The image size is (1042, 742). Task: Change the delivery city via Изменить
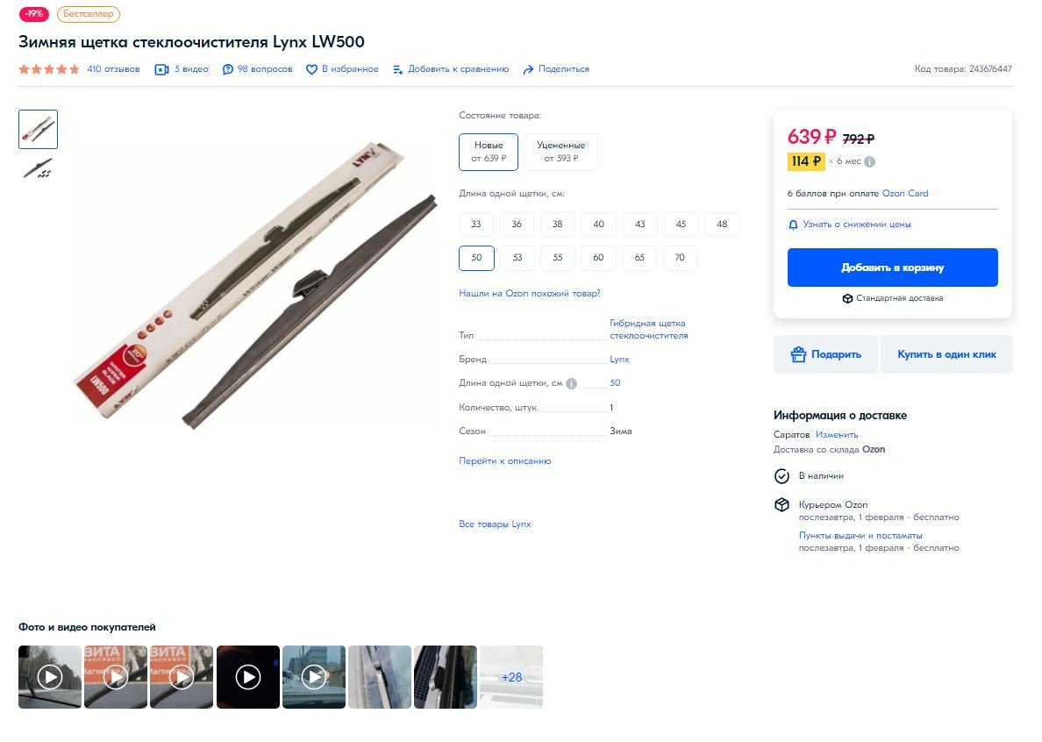click(x=837, y=434)
